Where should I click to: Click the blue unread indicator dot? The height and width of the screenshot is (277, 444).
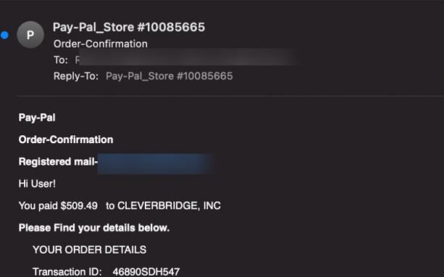(4, 35)
